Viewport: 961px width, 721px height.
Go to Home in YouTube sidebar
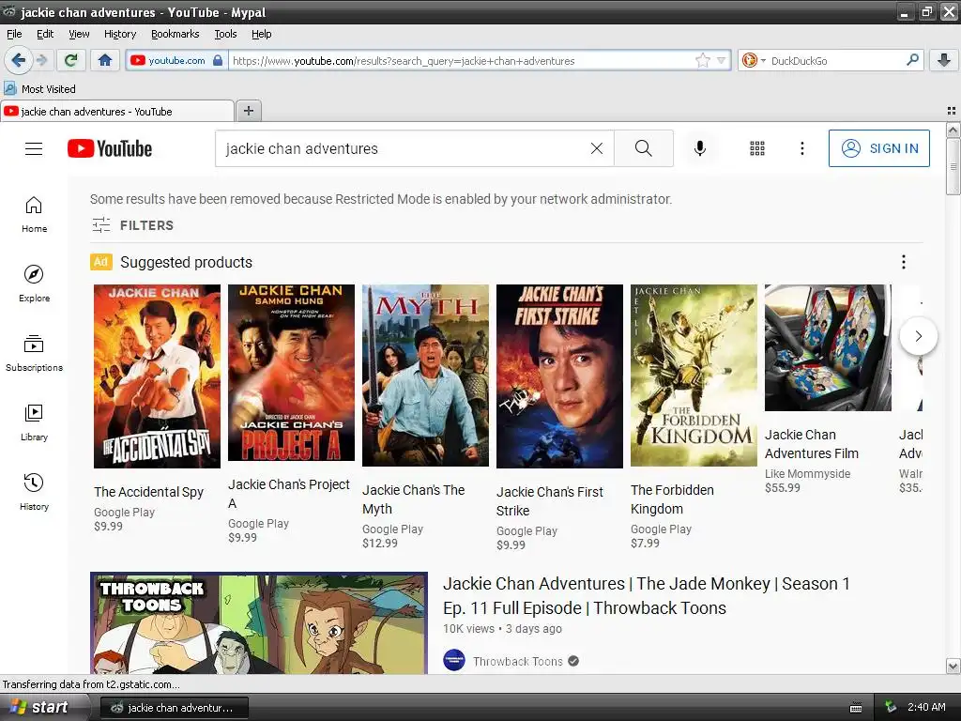(34, 215)
